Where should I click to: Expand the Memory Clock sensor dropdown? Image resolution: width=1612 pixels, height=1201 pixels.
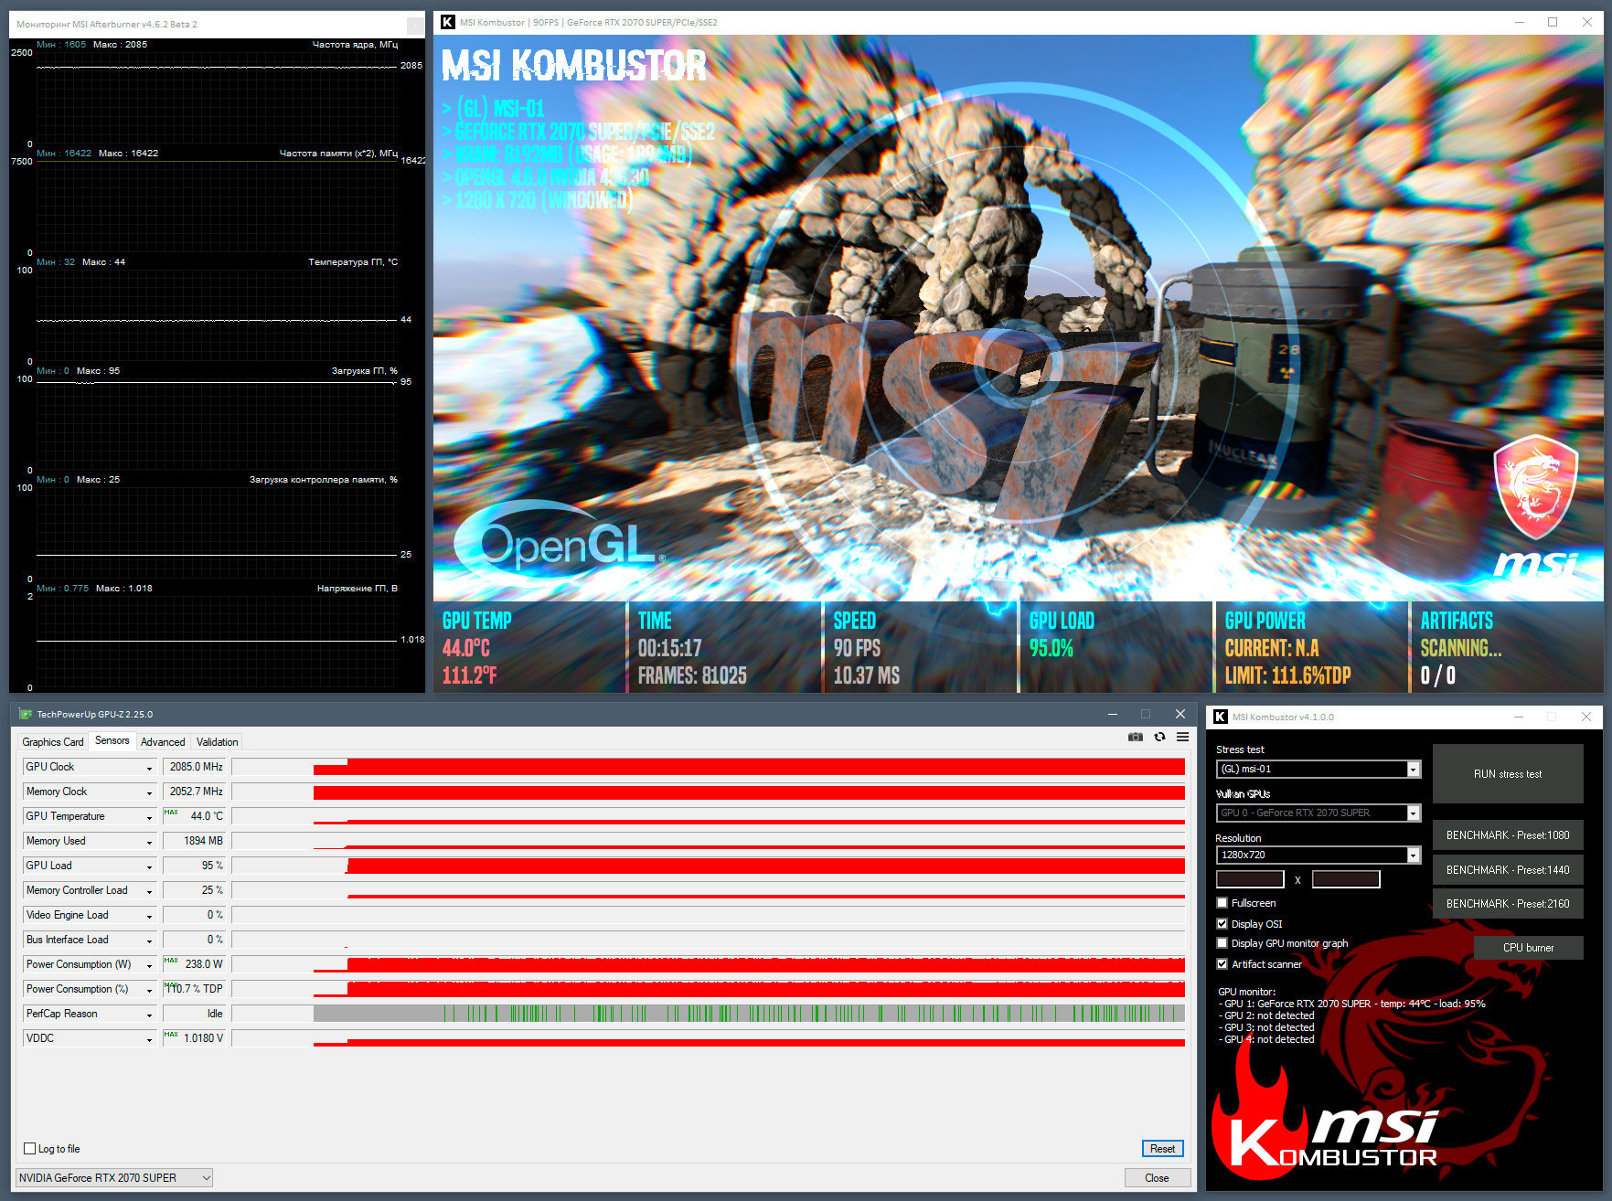pyautogui.click(x=149, y=792)
